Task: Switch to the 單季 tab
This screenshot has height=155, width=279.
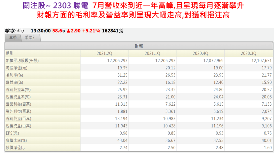Action: point(13,38)
